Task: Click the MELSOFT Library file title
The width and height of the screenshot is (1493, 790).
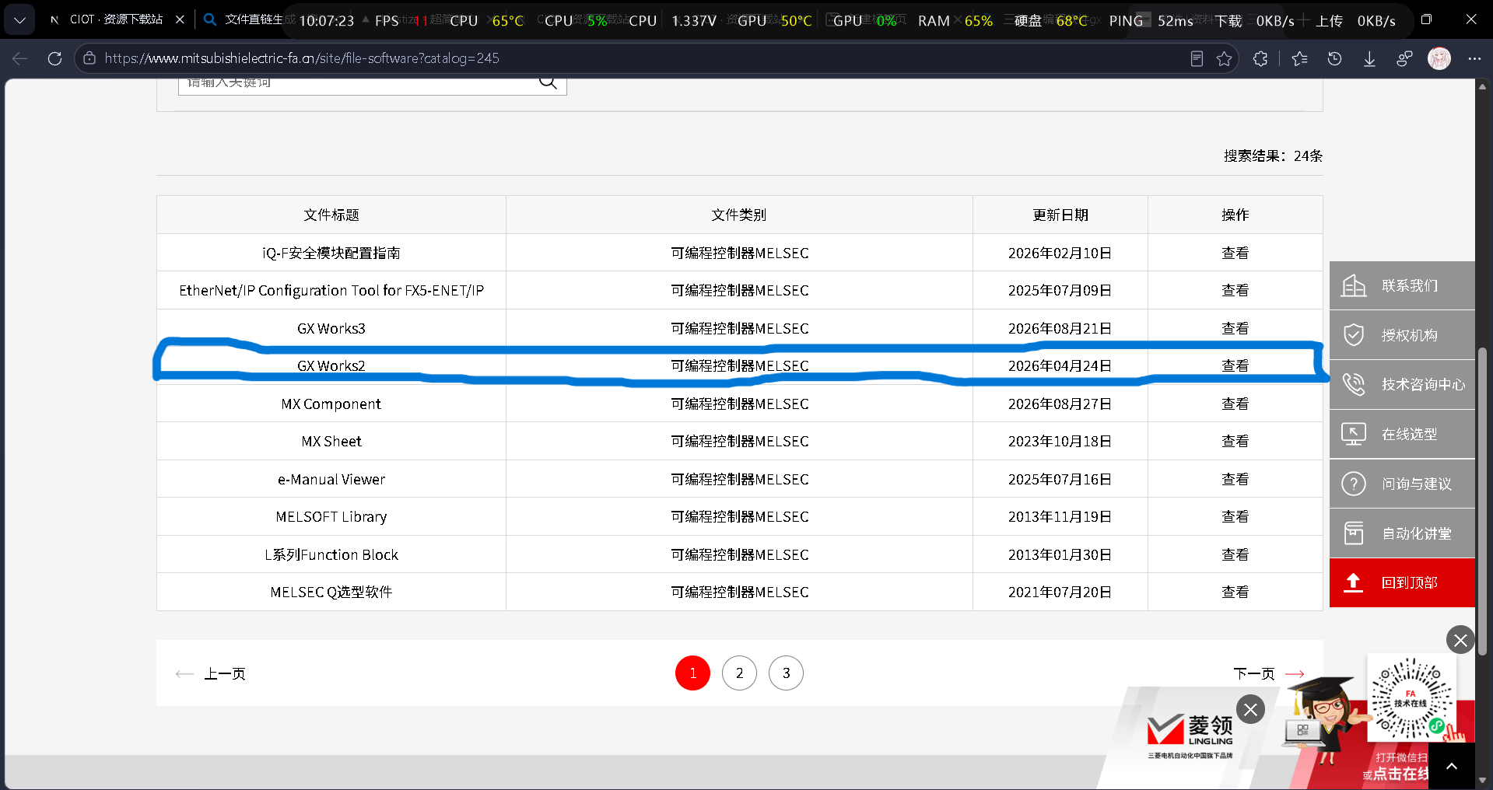Action: [x=331, y=517]
